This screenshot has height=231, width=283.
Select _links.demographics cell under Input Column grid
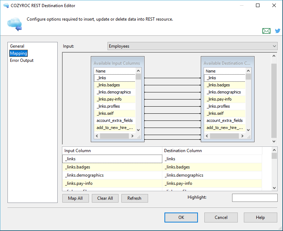tap(112, 175)
